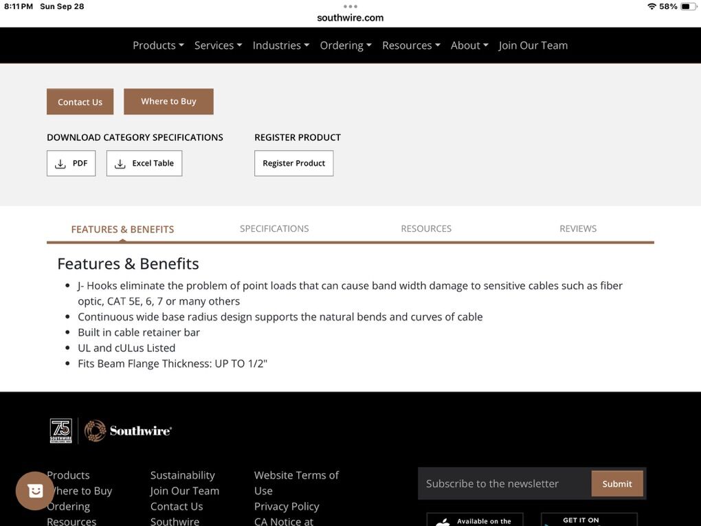The image size is (701, 526).
Task: Click the newsletter subscription email field
Action: click(x=505, y=484)
